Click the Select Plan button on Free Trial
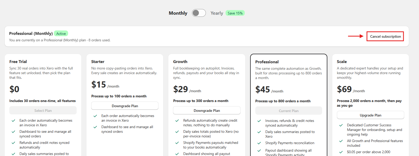The width and height of the screenshot is (419, 156). (x=43, y=111)
